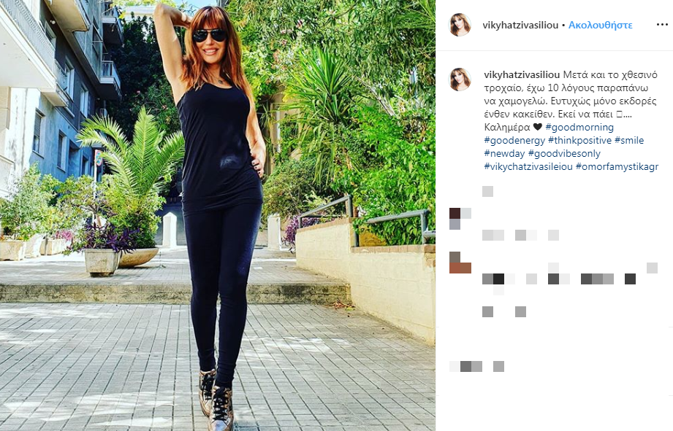This screenshot has height=431, width=673.
Task: Click the heart emoji after Καλημέρα
Action: pyautogui.click(x=537, y=127)
